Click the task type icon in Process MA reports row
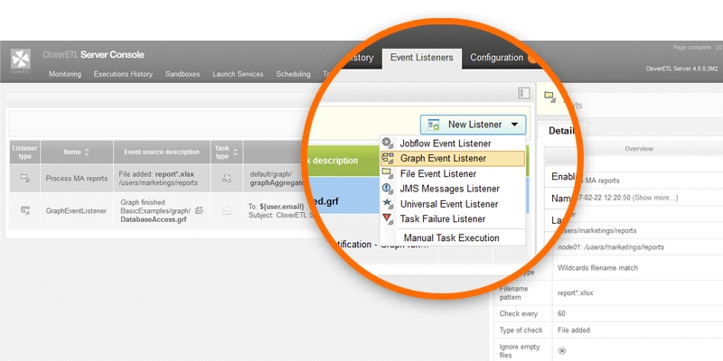This screenshot has height=361, width=723. click(227, 178)
